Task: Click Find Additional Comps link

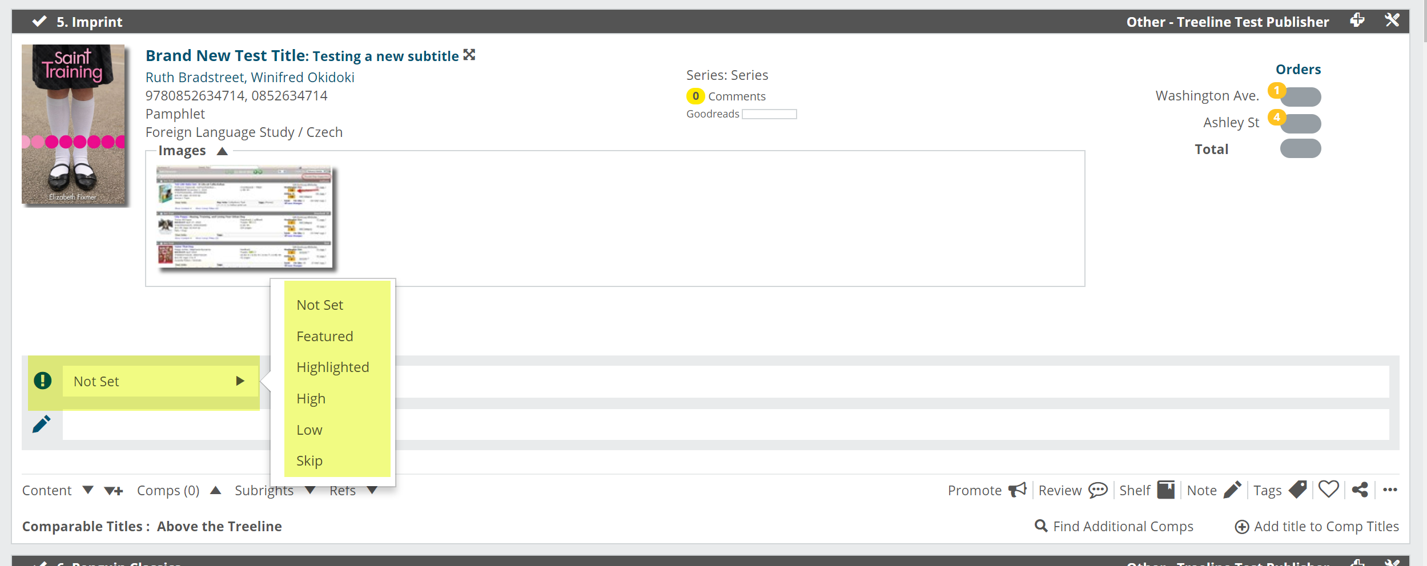Action: click(x=1123, y=526)
